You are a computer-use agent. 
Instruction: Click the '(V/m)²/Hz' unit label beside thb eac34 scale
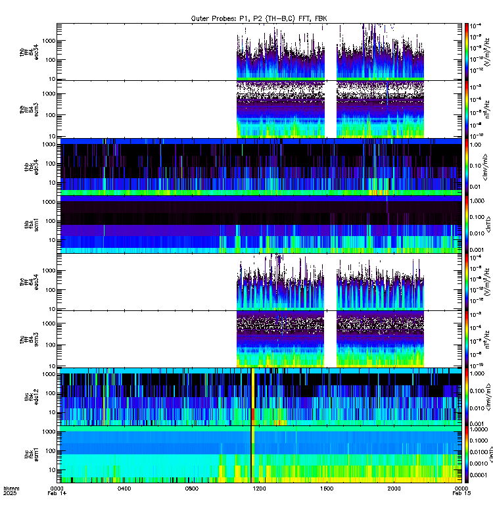click(x=487, y=52)
